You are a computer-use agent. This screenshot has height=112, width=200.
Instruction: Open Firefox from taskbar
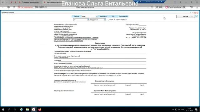coord(40,110)
